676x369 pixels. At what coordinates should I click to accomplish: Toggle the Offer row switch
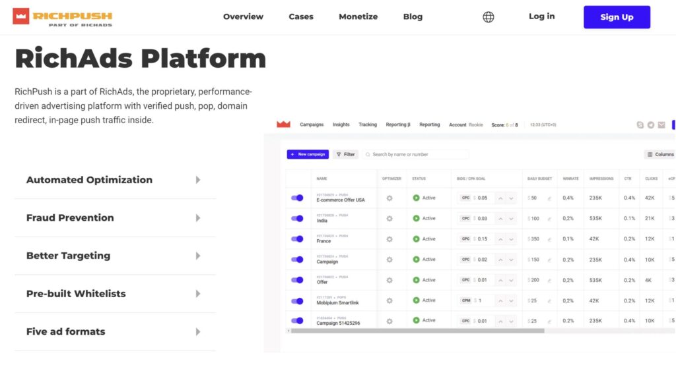pos(297,280)
